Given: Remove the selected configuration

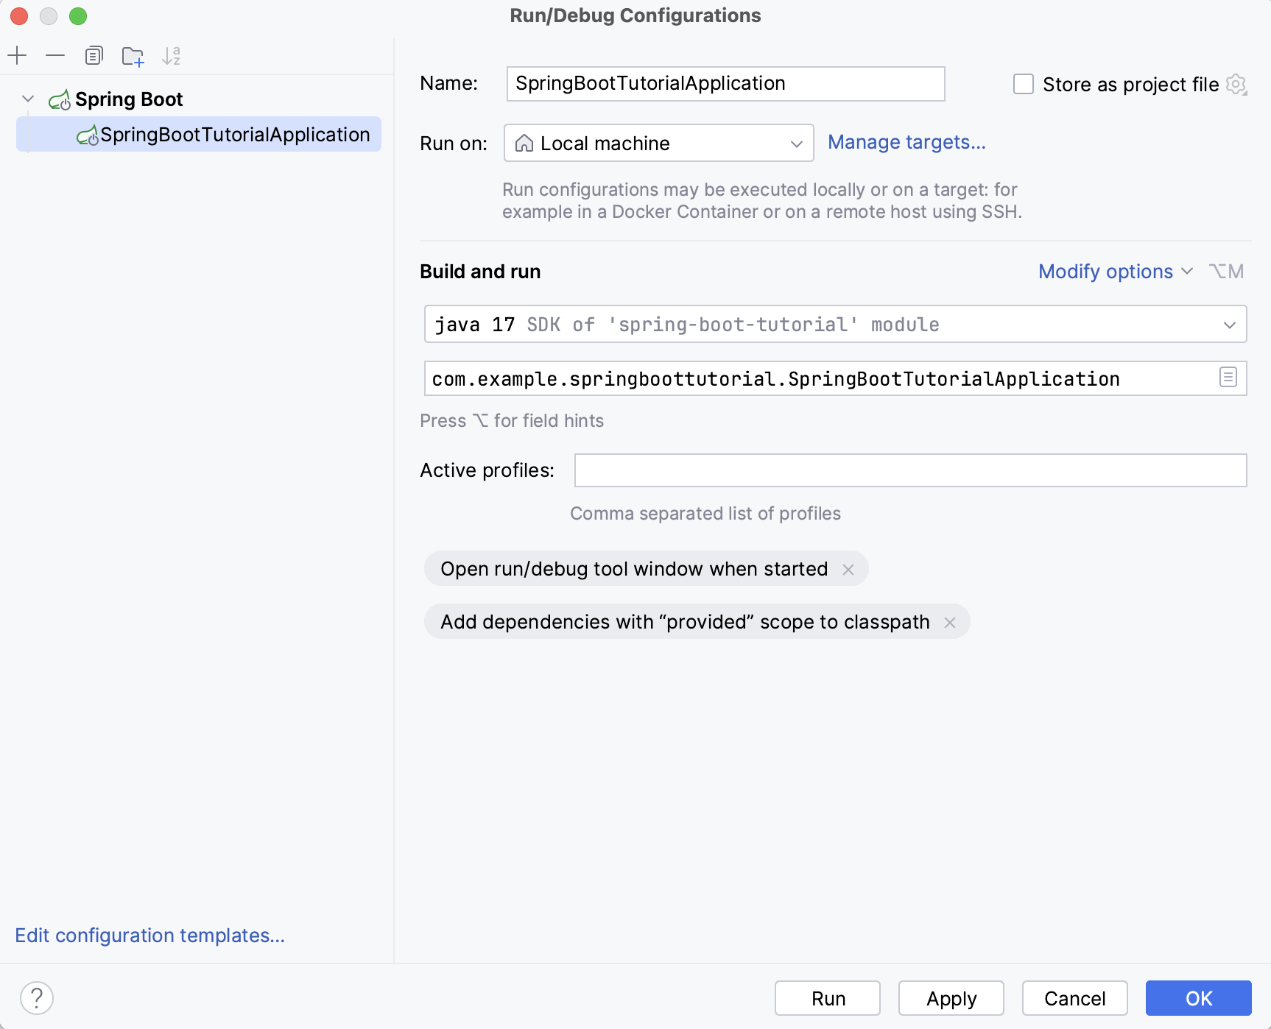Looking at the screenshot, I should pos(55,55).
